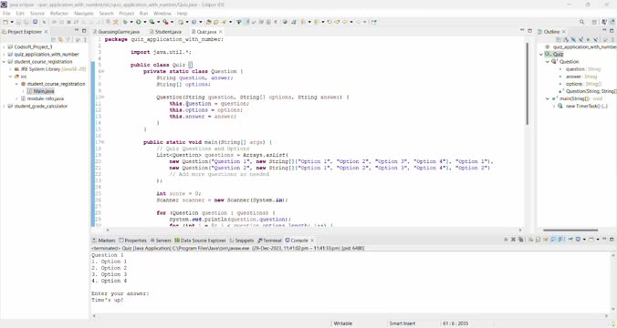Click Collapse All in Project Explorer toolbar
Screen dimensions: 617x328
pos(54,40)
